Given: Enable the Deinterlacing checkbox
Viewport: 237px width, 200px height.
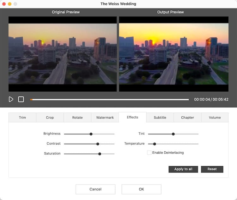Looking at the screenshot, I should click(149, 153).
